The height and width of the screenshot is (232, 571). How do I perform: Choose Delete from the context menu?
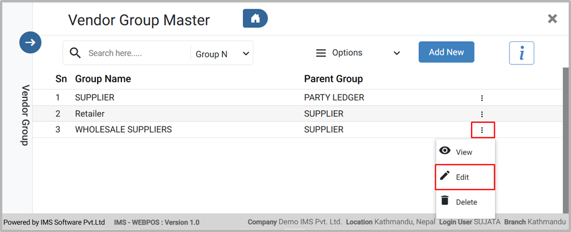click(x=466, y=202)
